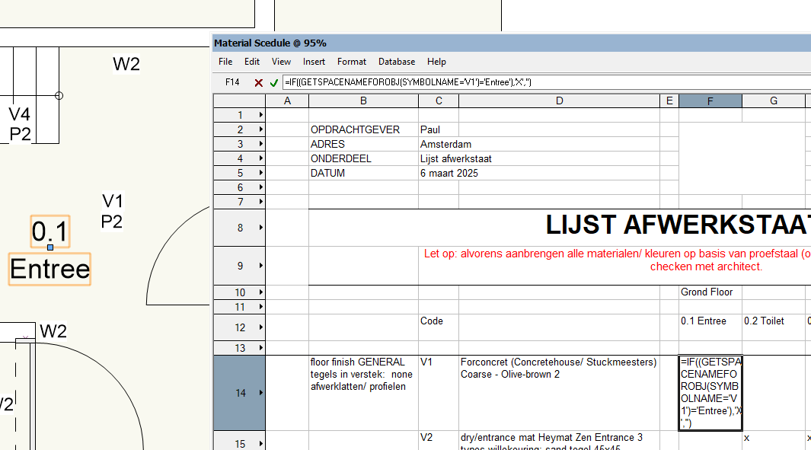Open the Help menu
Viewport: 811px width, 450px height.
(436, 62)
